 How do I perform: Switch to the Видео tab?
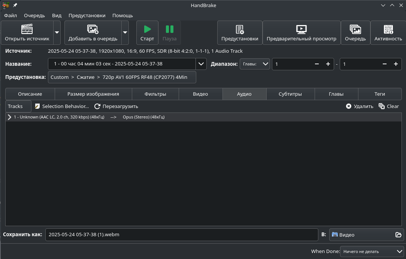[x=200, y=94]
